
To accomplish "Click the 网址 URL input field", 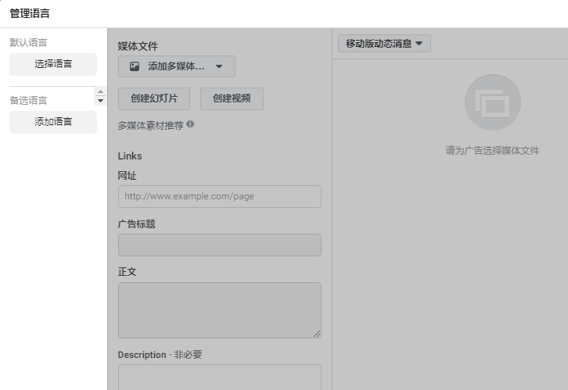I will (220, 196).
